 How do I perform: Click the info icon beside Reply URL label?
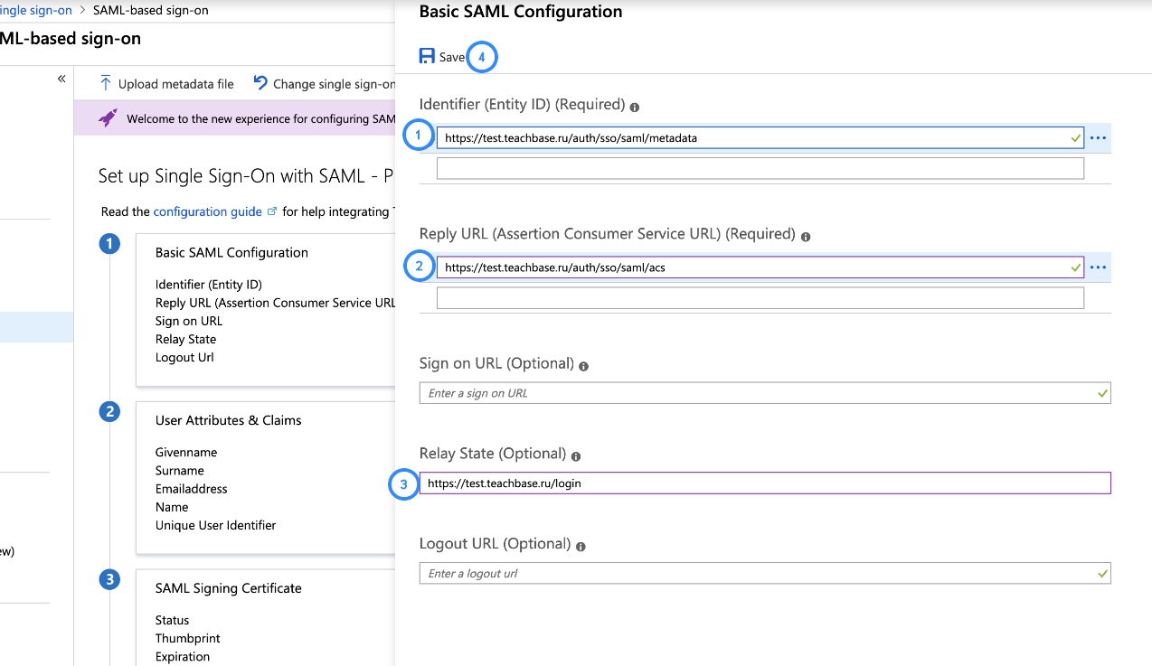pyautogui.click(x=806, y=237)
